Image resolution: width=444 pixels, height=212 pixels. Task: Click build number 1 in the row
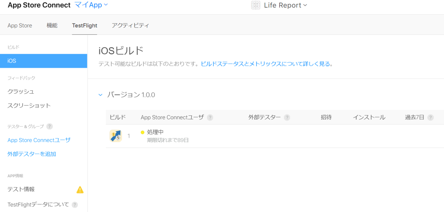click(x=129, y=136)
